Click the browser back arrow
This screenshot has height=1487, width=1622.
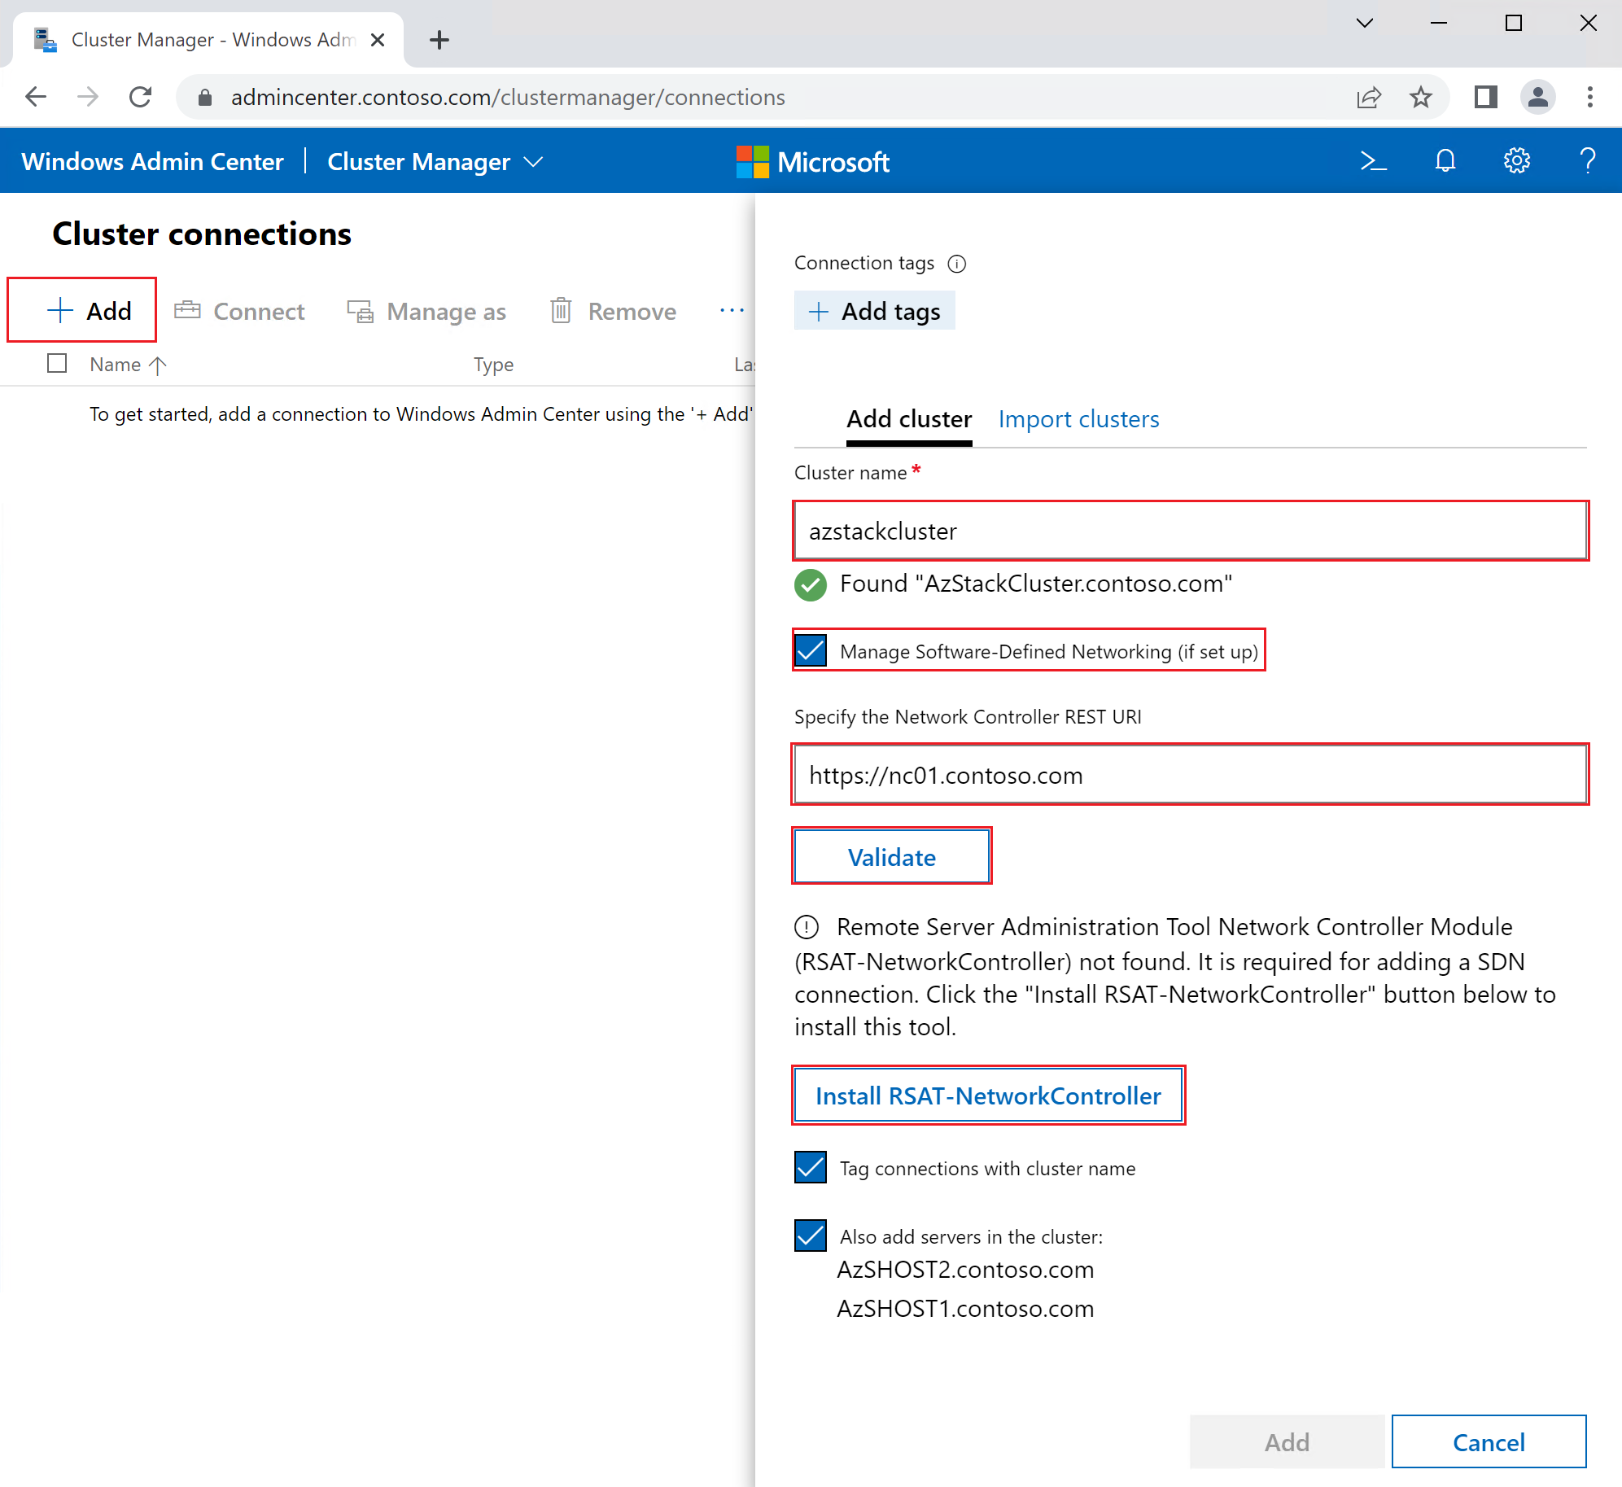click(x=36, y=97)
